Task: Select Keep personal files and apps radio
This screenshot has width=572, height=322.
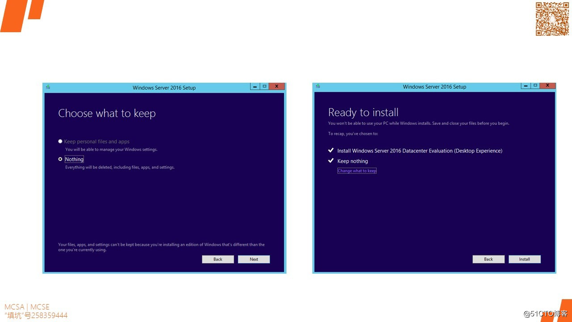Action: click(x=60, y=141)
